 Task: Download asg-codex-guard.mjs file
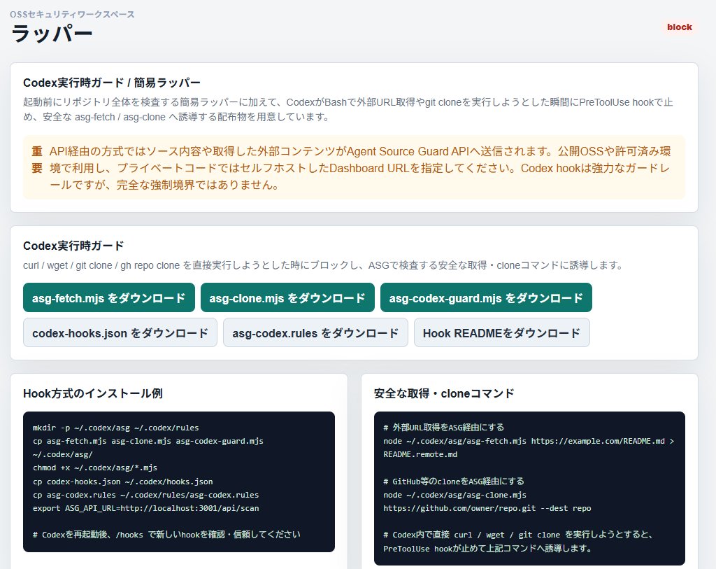pos(486,297)
